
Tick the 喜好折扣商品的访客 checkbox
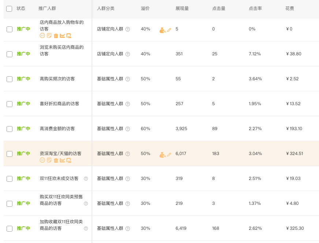click(x=10, y=104)
